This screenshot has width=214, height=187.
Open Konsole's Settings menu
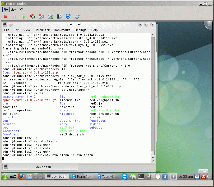click(81, 30)
